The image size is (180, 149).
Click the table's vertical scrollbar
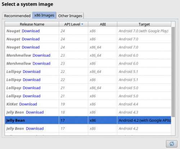pos(173,72)
